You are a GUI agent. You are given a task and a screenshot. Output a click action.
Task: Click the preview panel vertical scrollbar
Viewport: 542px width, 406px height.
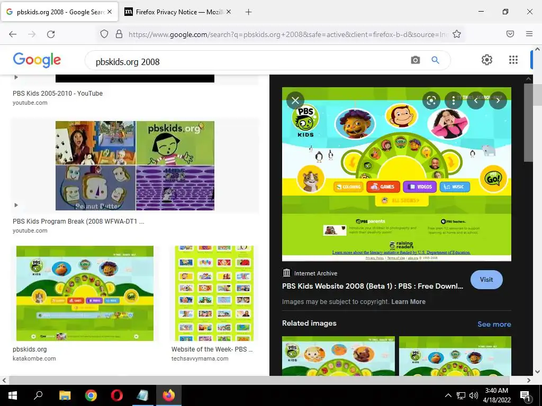click(529, 123)
